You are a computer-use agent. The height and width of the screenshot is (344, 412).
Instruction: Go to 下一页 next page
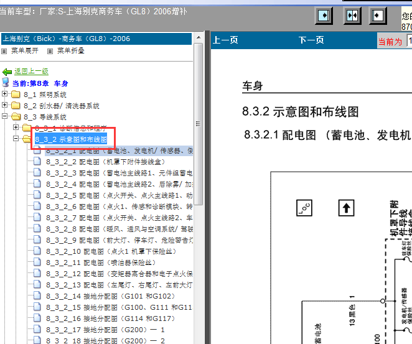coord(311,40)
